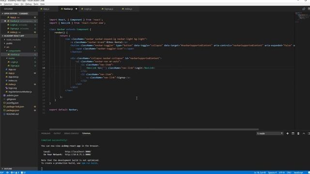Expand the node_modules folder
This screenshot has width=310, height=174.
[x=4, y=40]
